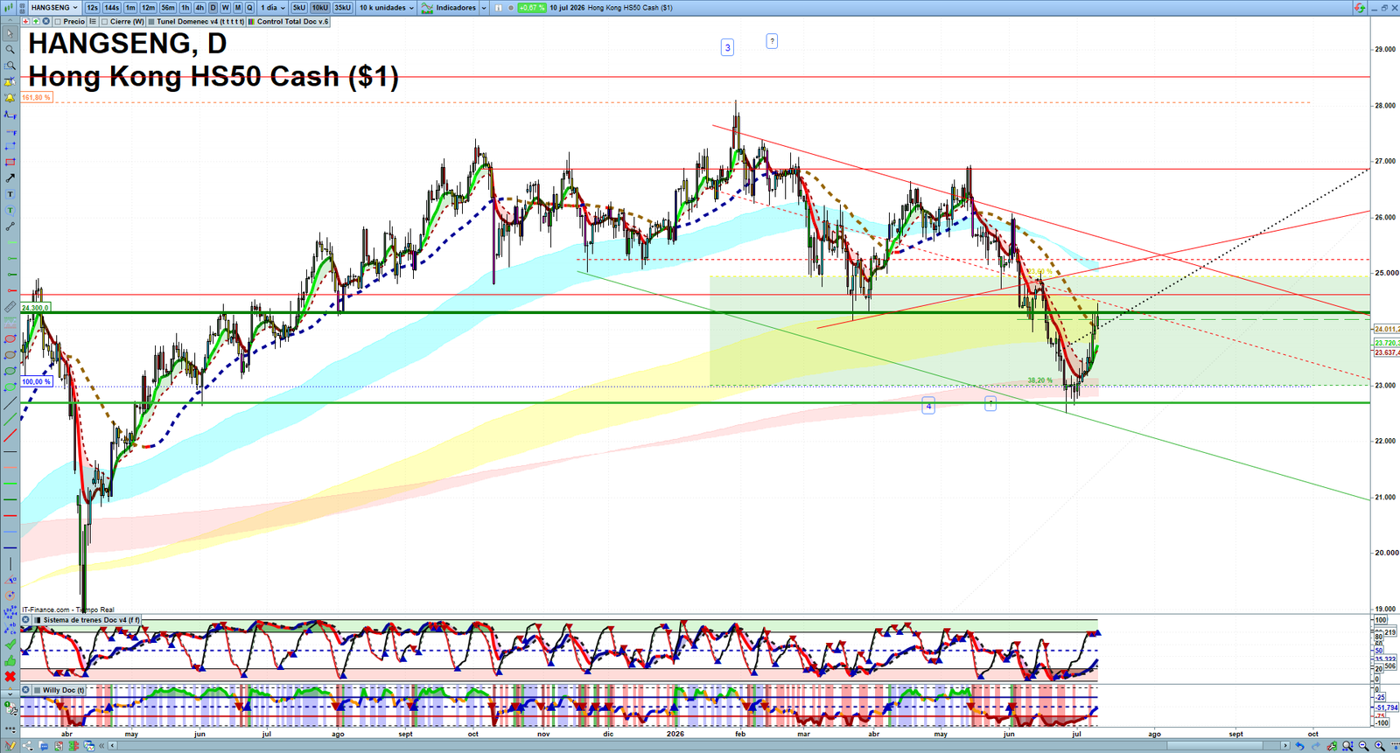
Task: Select the red ellipse drawing tool
Action: [x=10, y=339]
